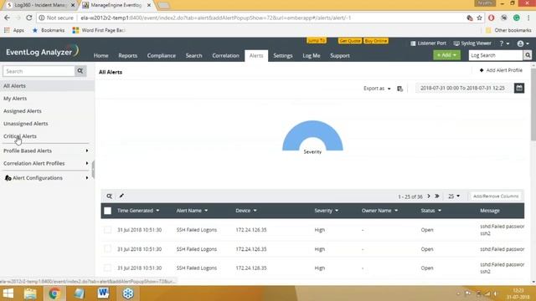
Task: Open the green Add dropdown button
Action: pyautogui.click(x=446, y=55)
